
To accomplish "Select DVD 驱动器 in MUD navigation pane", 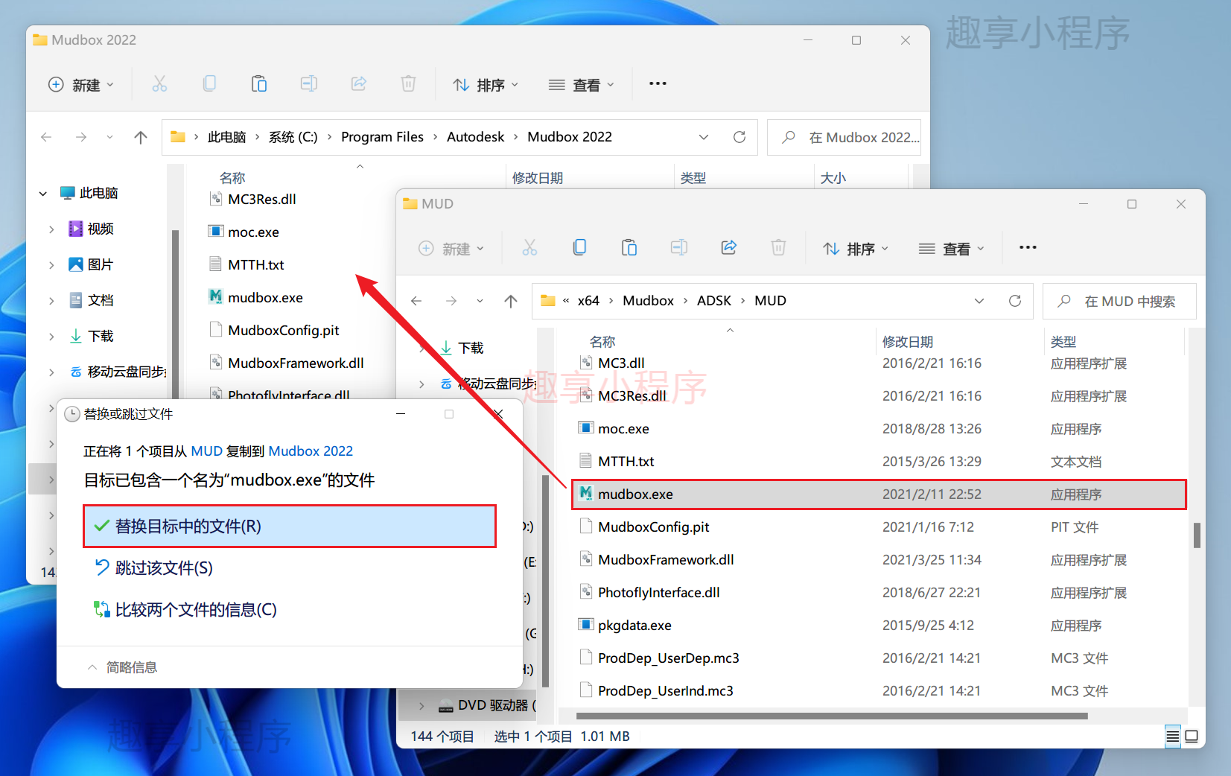I will point(486,705).
